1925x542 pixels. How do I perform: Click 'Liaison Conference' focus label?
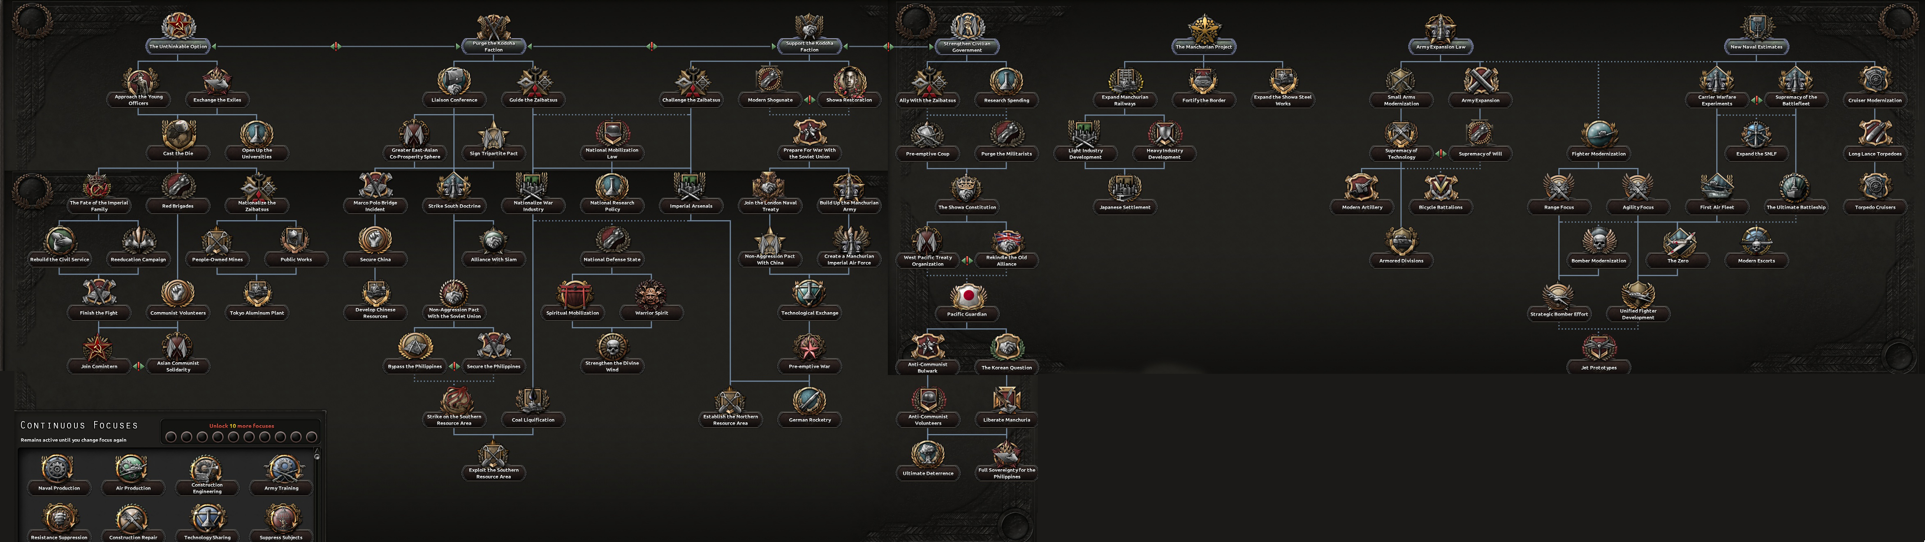point(454,100)
